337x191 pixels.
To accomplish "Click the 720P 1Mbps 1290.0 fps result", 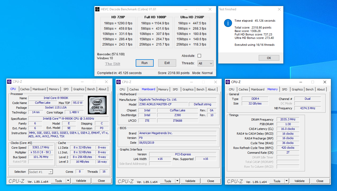I will tap(118, 23).
